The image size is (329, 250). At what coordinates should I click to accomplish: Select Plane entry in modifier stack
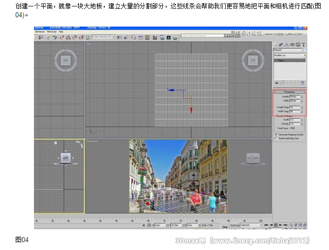290,61
